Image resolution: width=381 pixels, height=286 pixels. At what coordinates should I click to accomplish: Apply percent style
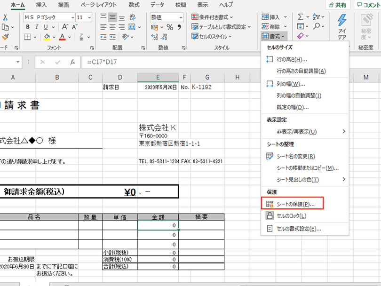[170, 27]
